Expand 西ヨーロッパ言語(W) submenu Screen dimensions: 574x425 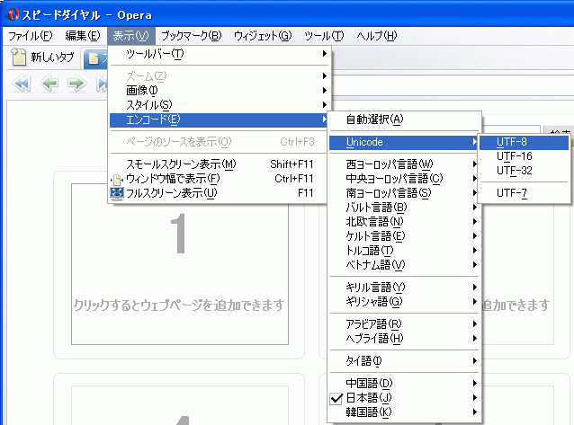point(404,164)
